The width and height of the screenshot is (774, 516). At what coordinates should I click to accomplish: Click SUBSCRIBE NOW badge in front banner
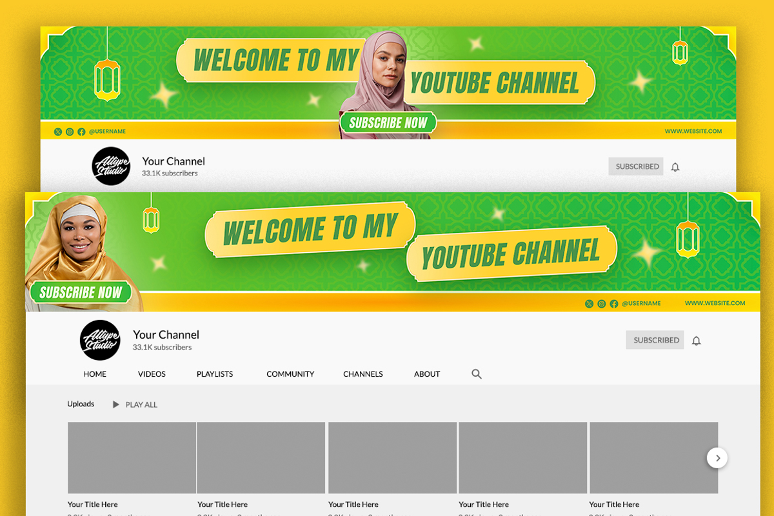pos(81,293)
